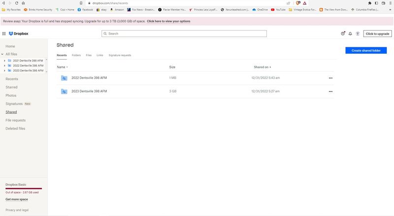
Task: Go to Home in the sidebar
Action: click(10, 46)
